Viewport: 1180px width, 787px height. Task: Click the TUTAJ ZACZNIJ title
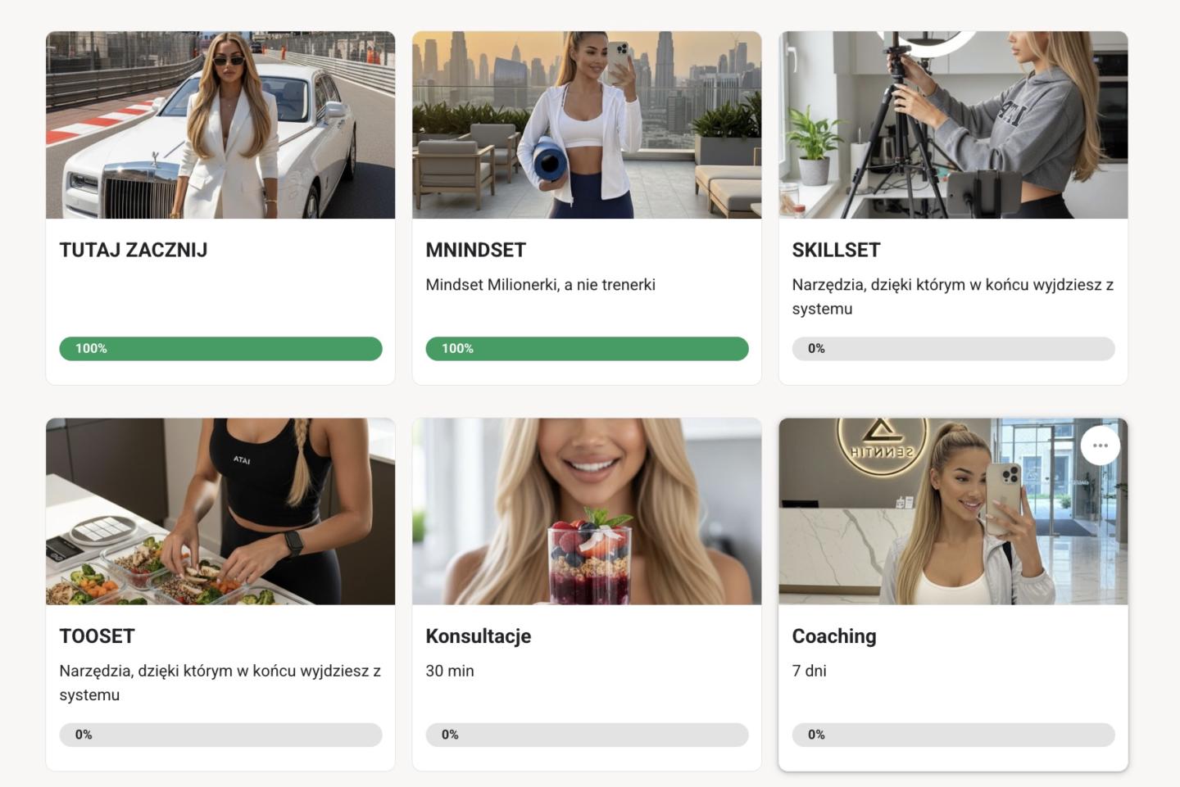[134, 250]
